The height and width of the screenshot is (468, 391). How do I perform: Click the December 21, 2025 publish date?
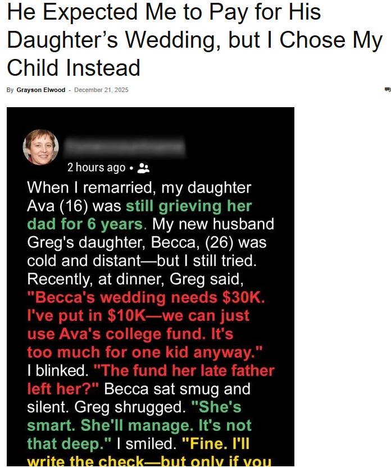click(x=101, y=90)
